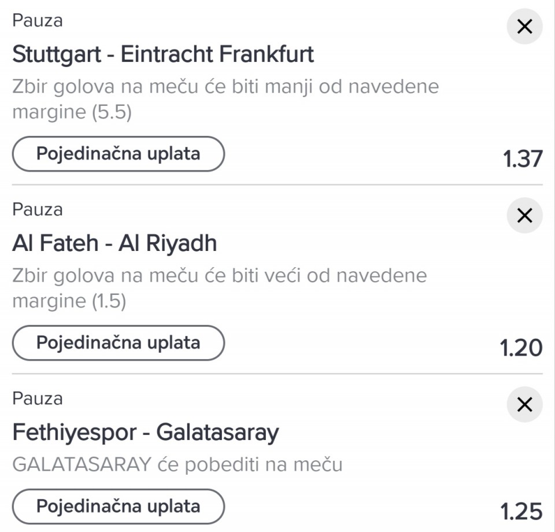Click the under 5.5 goals bet description
The image size is (555, 532).
point(225,99)
